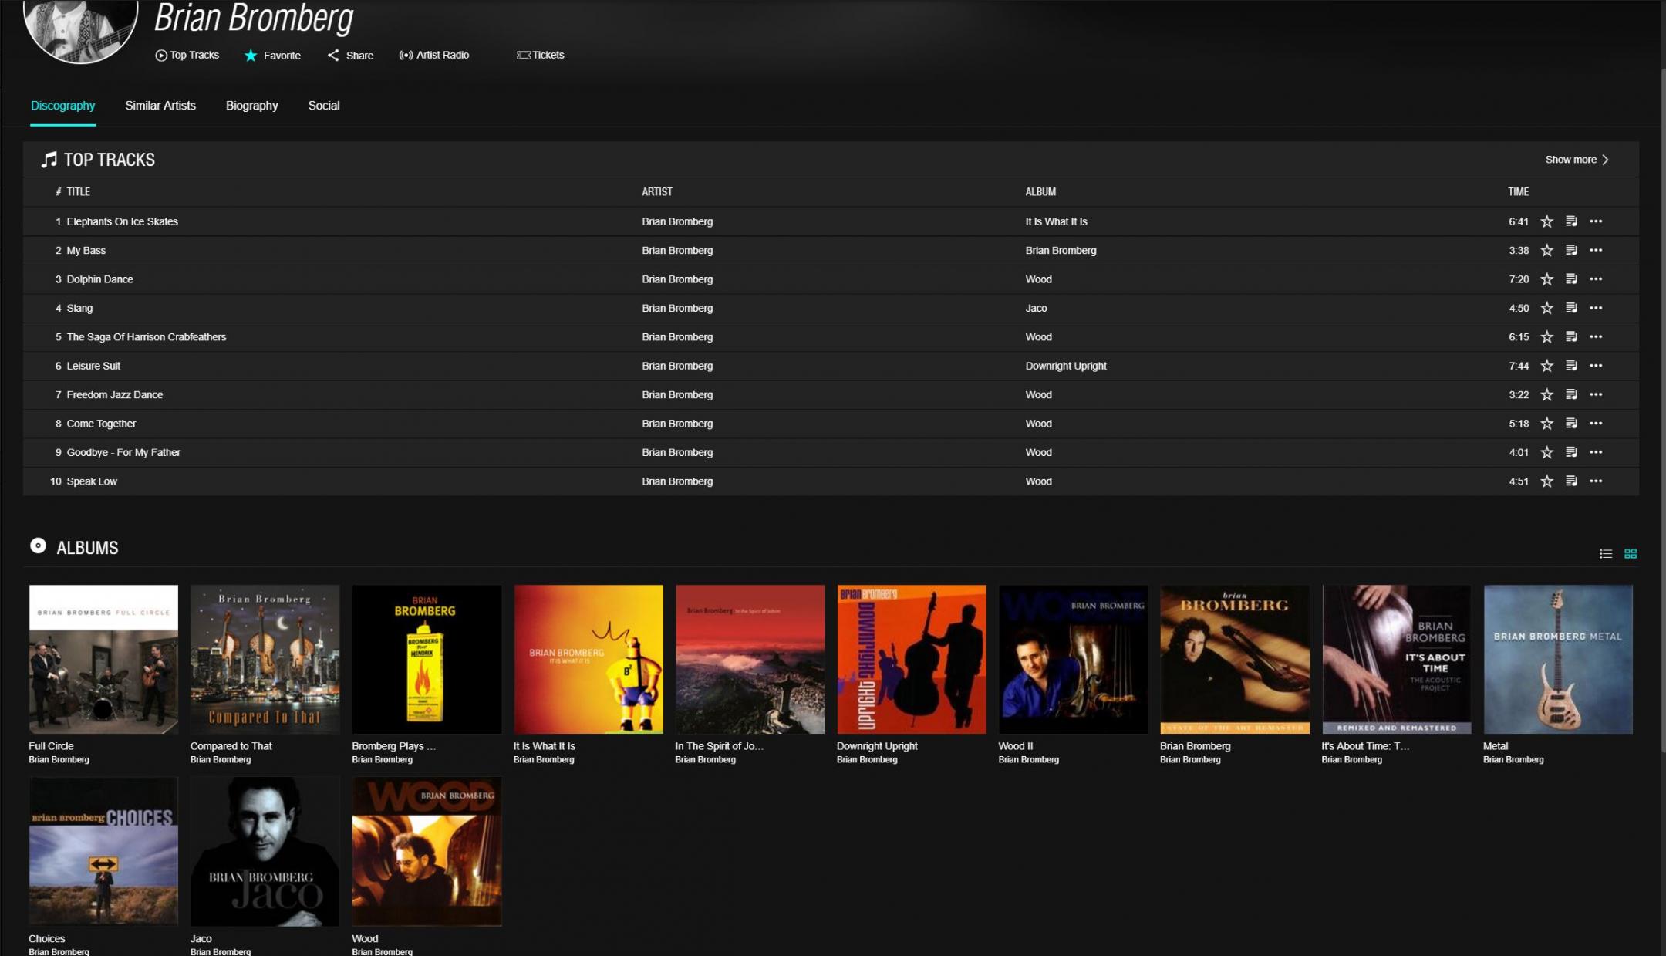Add Saga Of Harrison Crabfeathers to playlist
This screenshot has width=1666, height=956.
pos(1571,337)
